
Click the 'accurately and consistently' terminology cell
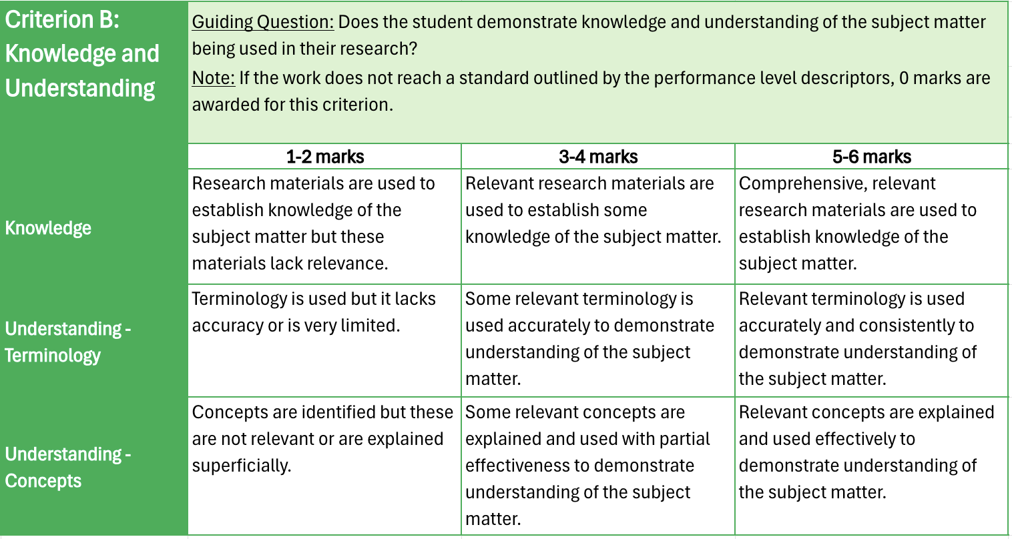pos(857,339)
